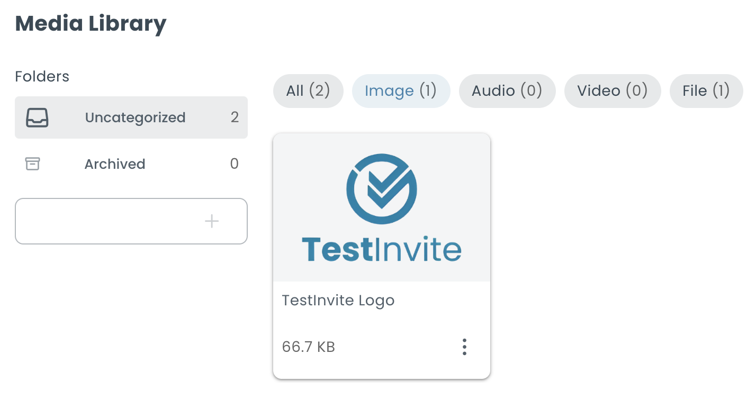The height and width of the screenshot is (399, 756).
Task: Filter media by Video (0)
Action: [613, 91]
